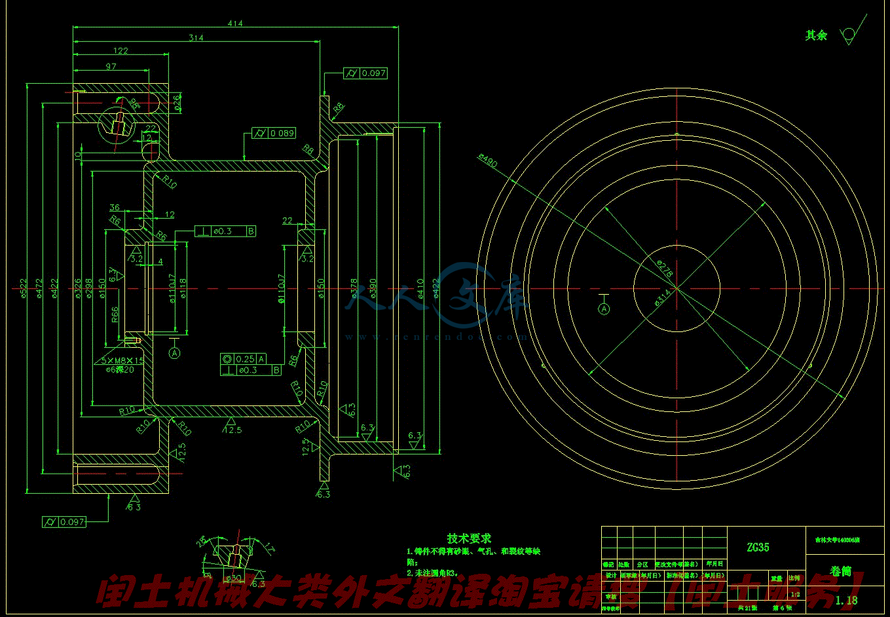
Task: Select the 36 dimension text
Action: click(115, 208)
